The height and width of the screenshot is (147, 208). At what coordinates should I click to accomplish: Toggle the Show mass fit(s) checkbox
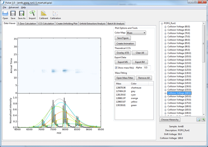tap(116, 68)
